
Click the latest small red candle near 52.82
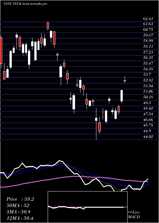tap(125, 81)
